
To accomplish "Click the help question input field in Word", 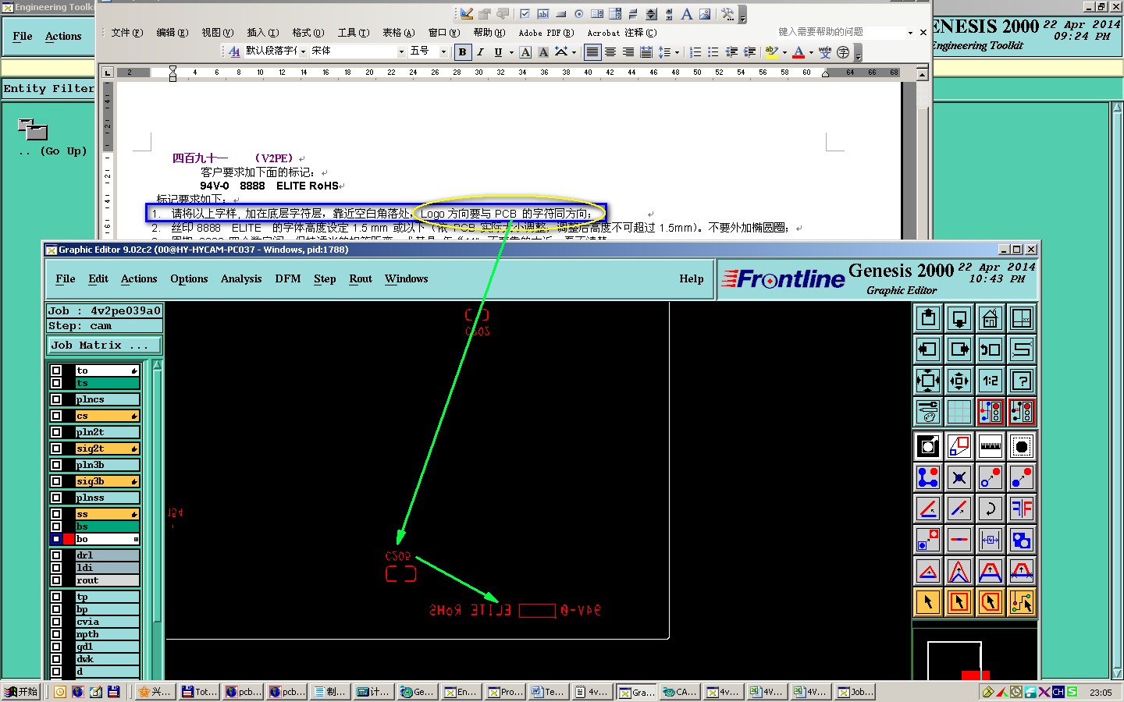I will coord(839,32).
